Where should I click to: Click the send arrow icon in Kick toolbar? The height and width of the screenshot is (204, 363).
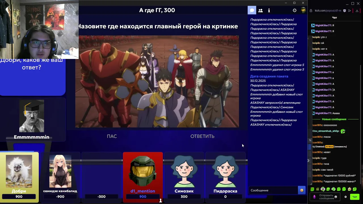(350, 10)
